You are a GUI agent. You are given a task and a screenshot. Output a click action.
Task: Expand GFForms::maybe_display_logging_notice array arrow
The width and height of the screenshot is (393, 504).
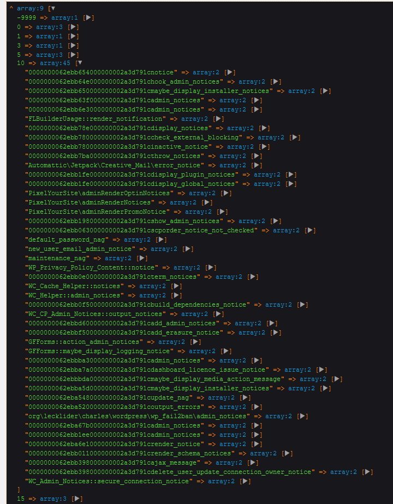click(226, 351)
